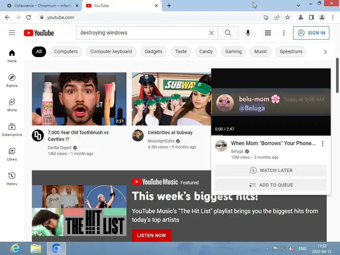Screen dimensions: 340x255
Task: Open The Hit List playlist thumbnail
Action: click(x=79, y=211)
